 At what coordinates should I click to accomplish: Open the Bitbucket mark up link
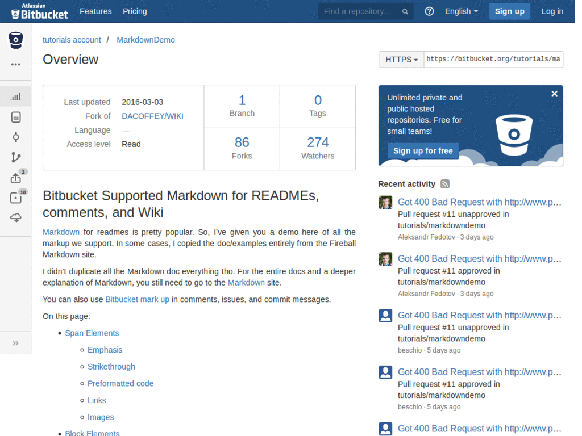click(138, 299)
